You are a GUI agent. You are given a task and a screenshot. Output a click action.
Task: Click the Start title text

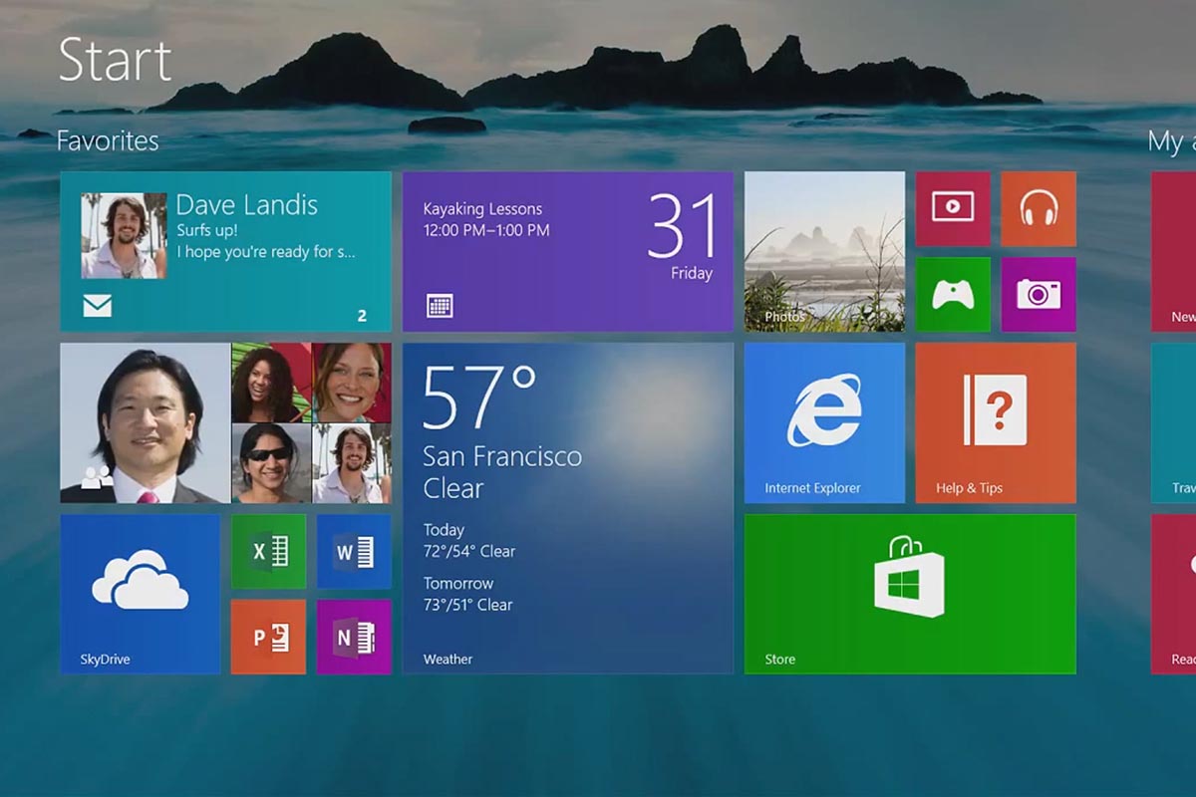coord(115,60)
